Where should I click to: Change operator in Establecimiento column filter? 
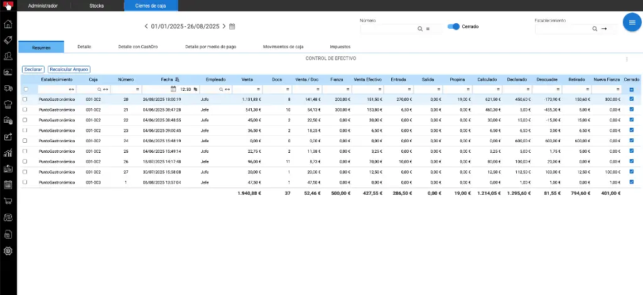71,89
